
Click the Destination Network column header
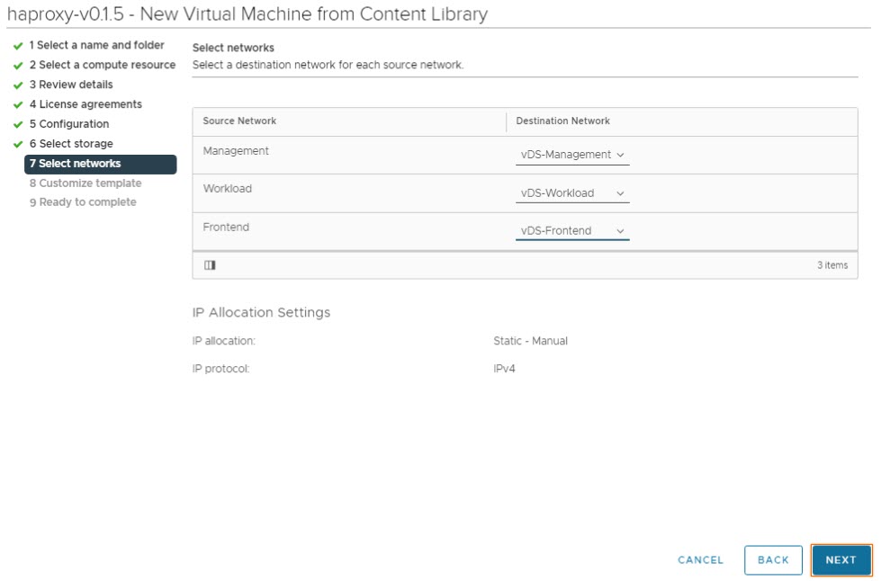pyautogui.click(x=562, y=121)
